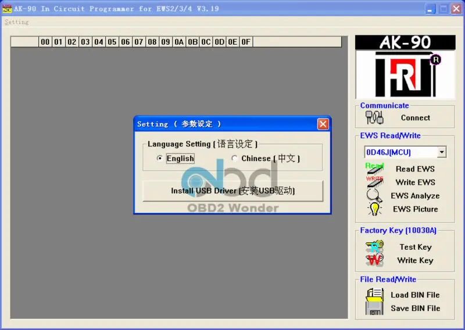The image size is (465, 330).
Task: Click the Factory Key (10030A) group label
Action: pyautogui.click(x=398, y=231)
